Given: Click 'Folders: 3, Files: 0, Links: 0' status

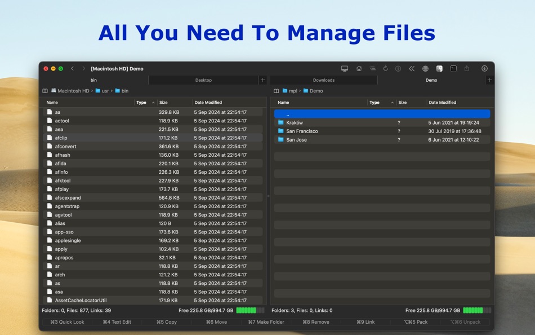Looking at the screenshot, I should [x=302, y=310].
